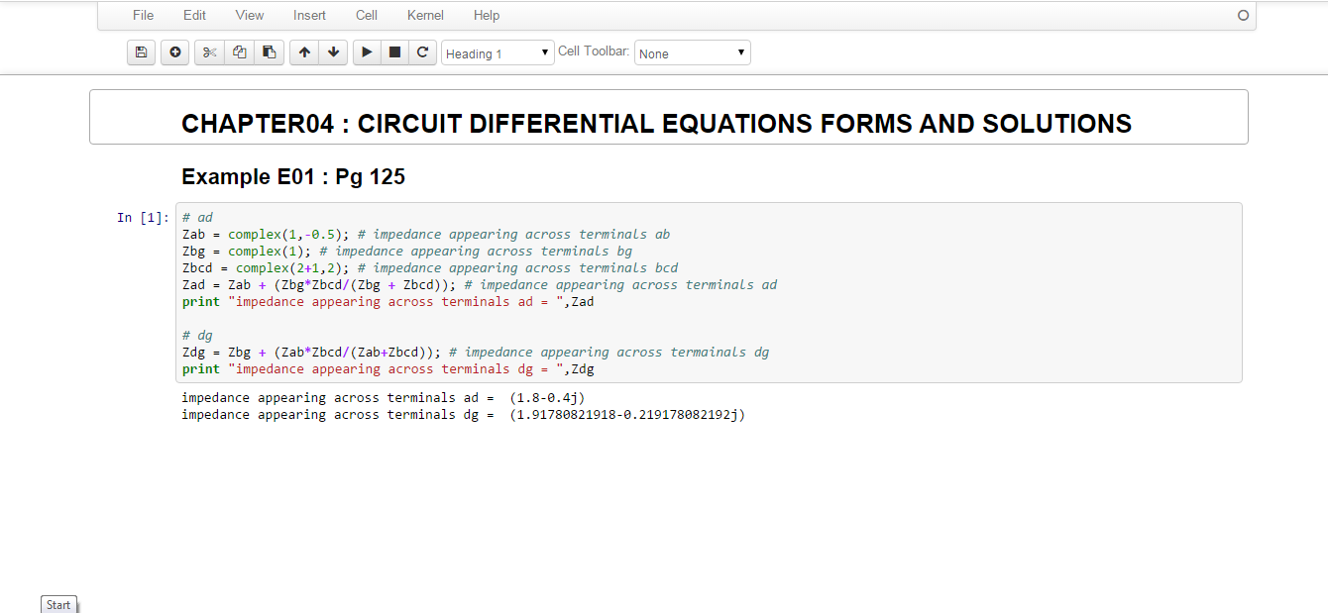Click the Save notebook icon
This screenshot has width=1328, height=613.
tap(142, 52)
